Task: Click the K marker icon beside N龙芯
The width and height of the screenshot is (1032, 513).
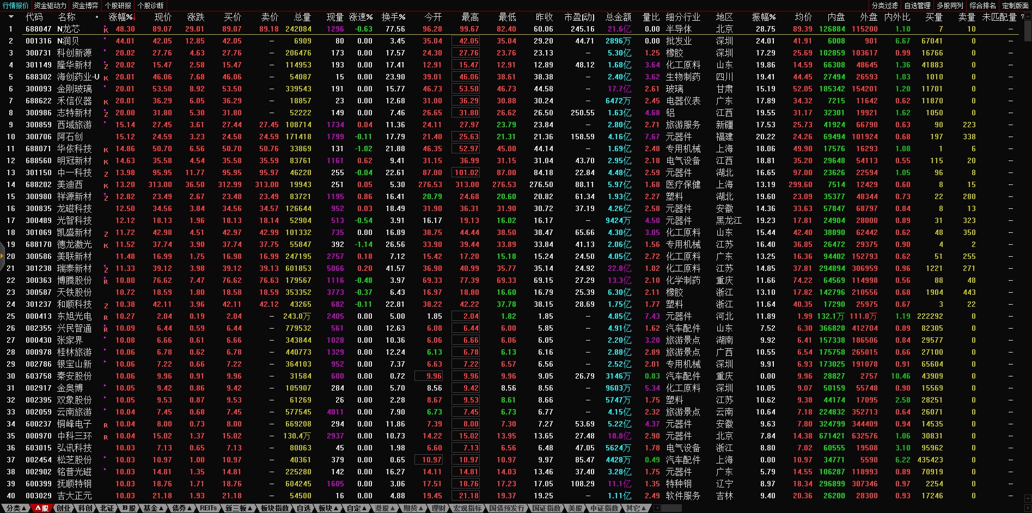Action: [106, 30]
